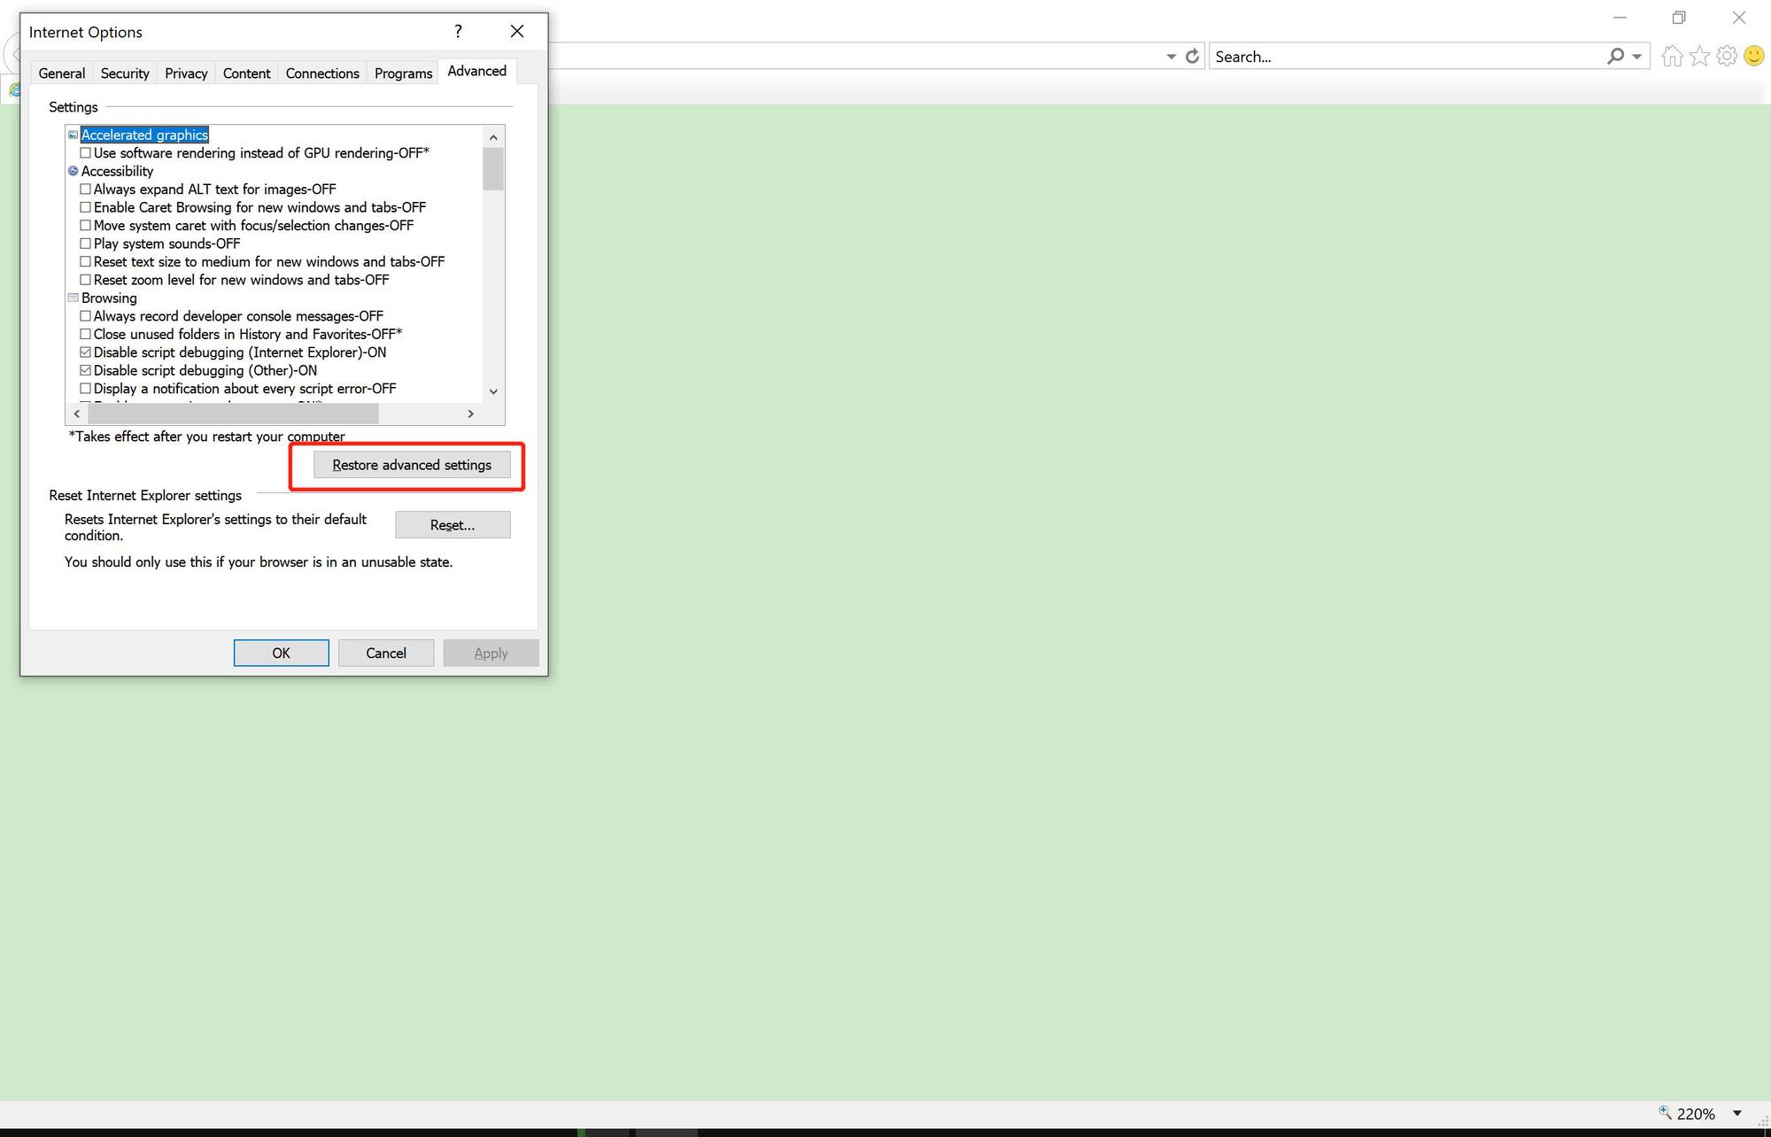Click the Search... input box
1771x1137 pixels.
1408,56
